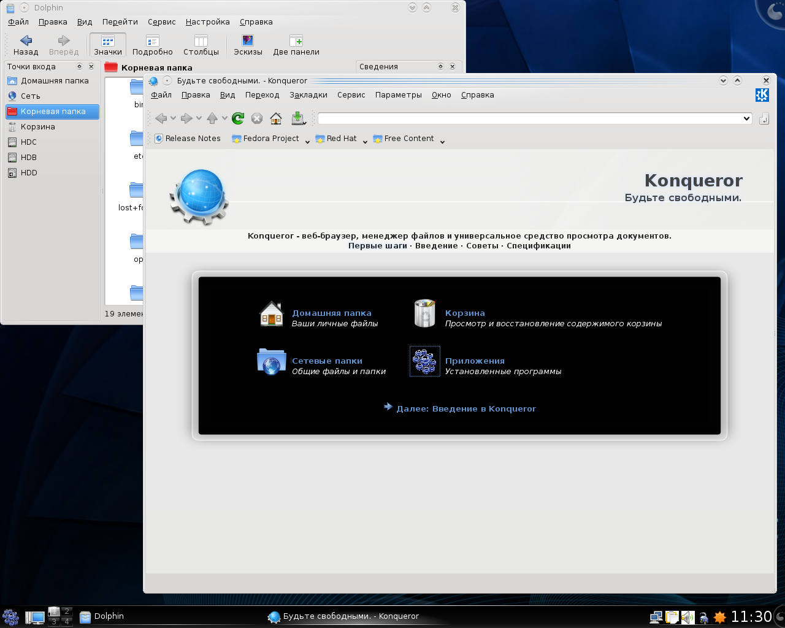Viewport: 785px width, 628px height.
Task: Click Dolphin's Вперёд forward button
Action: point(64,45)
